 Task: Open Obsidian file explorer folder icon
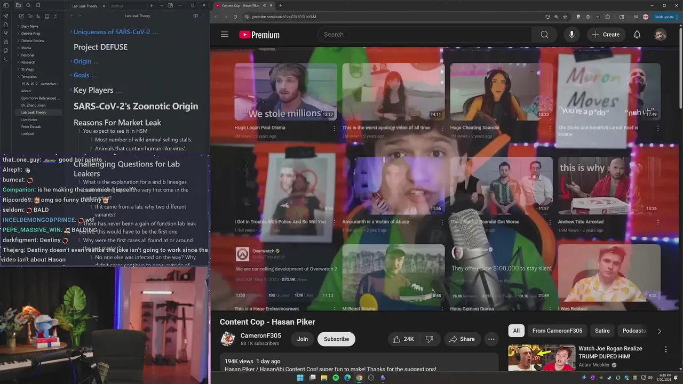[x=18, y=5]
